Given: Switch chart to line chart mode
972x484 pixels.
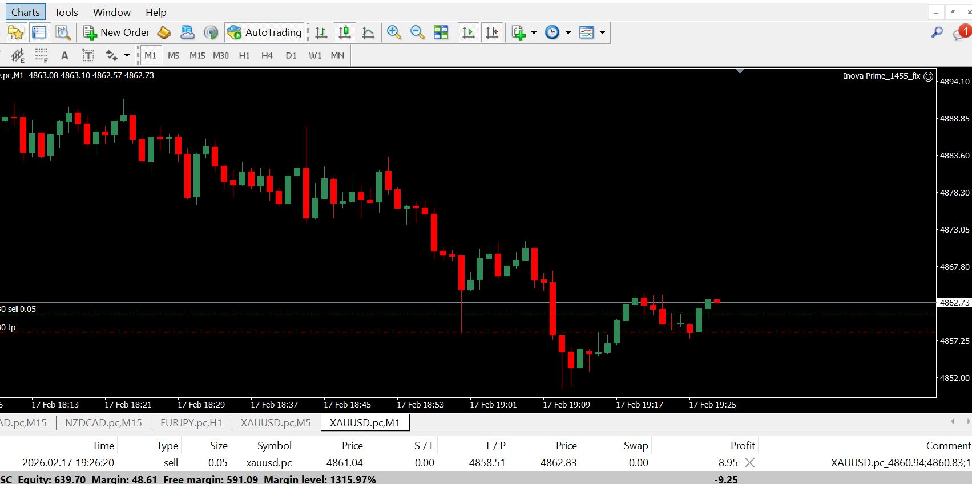Looking at the screenshot, I should pyautogui.click(x=368, y=32).
